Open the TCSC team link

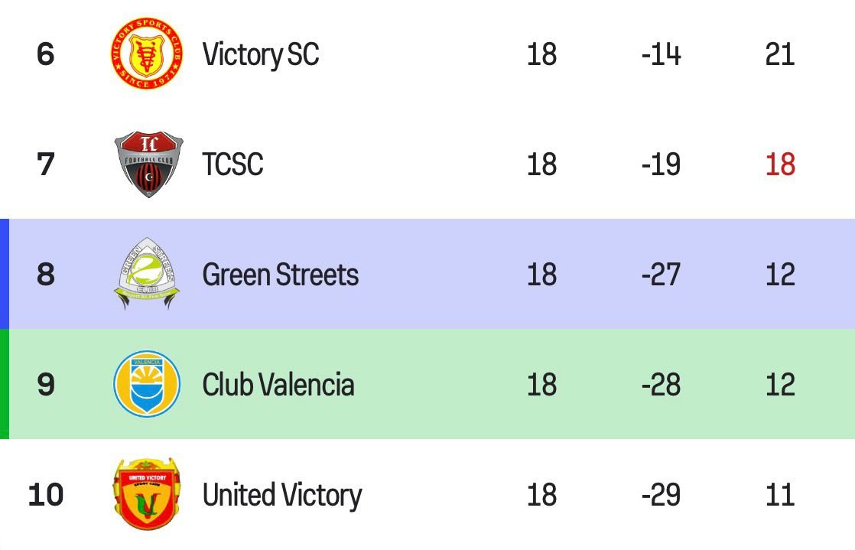232,164
